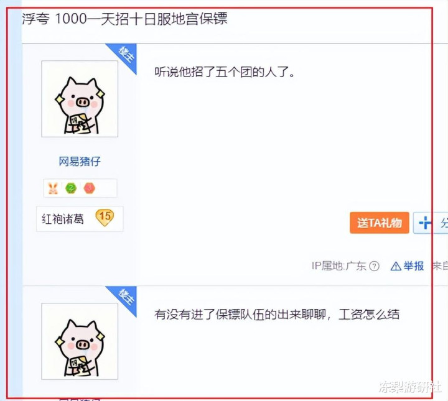Image resolution: width=448 pixels, height=401 pixels.
Task: Click the IP属地:广东 label
Action: (338, 266)
